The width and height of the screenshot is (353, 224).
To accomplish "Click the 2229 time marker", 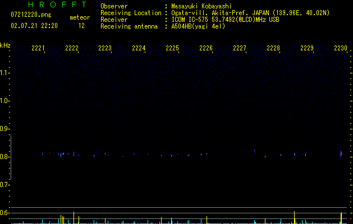I will tap(307, 48).
